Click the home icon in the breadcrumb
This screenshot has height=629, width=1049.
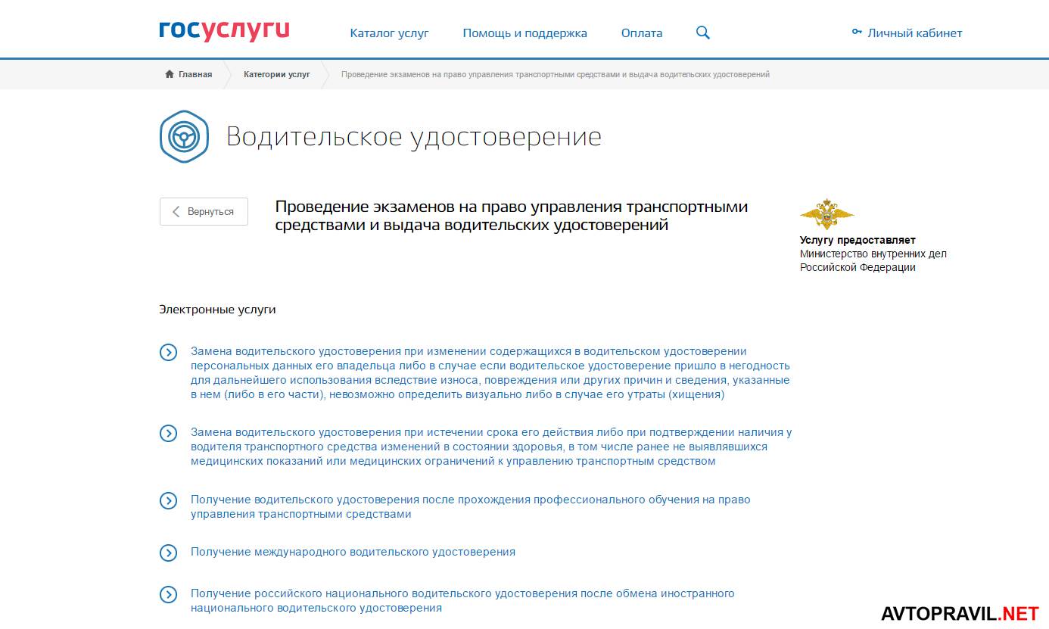pos(170,74)
